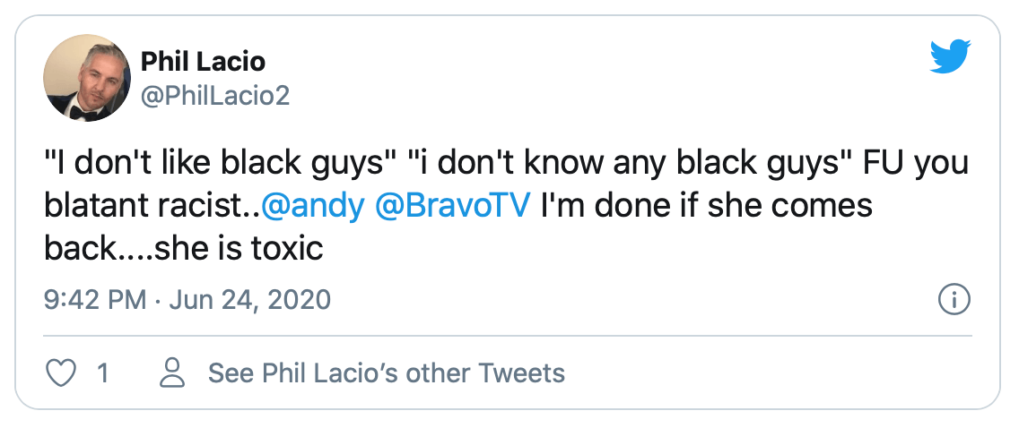Screen dimensions: 1019x428
Task: Open the @PhilLacio2 handle link
Action: pos(215,95)
